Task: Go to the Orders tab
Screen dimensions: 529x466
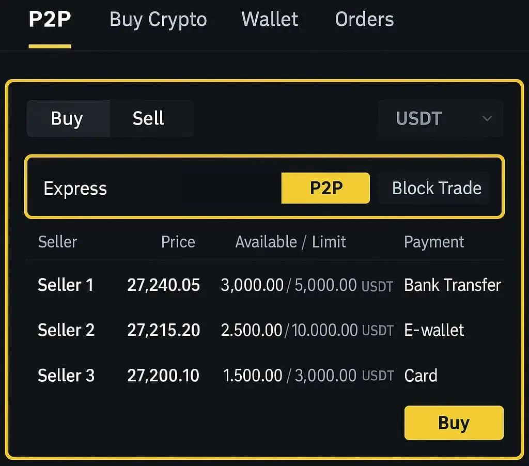Action: (364, 20)
